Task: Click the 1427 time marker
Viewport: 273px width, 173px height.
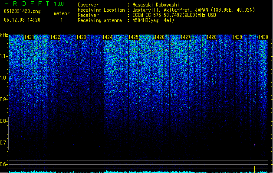Action: pyautogui.click(x=185, y=37)
